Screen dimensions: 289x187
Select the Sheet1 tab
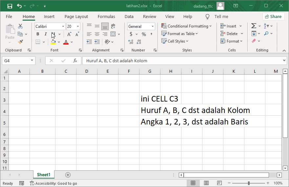[44, 175]
